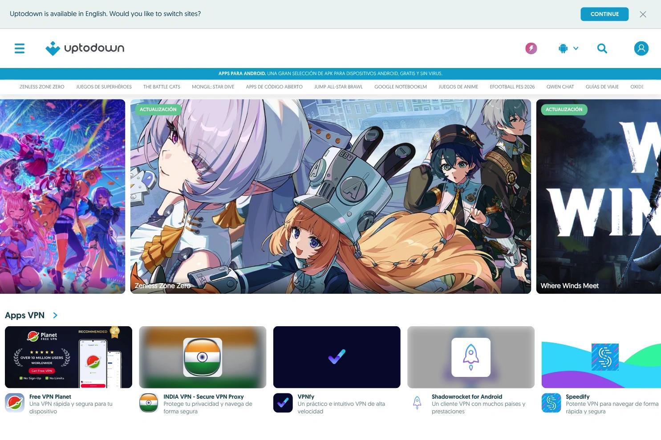Click VPNfy description text
The width and height of the screenshot is (661, 440).
341,408
